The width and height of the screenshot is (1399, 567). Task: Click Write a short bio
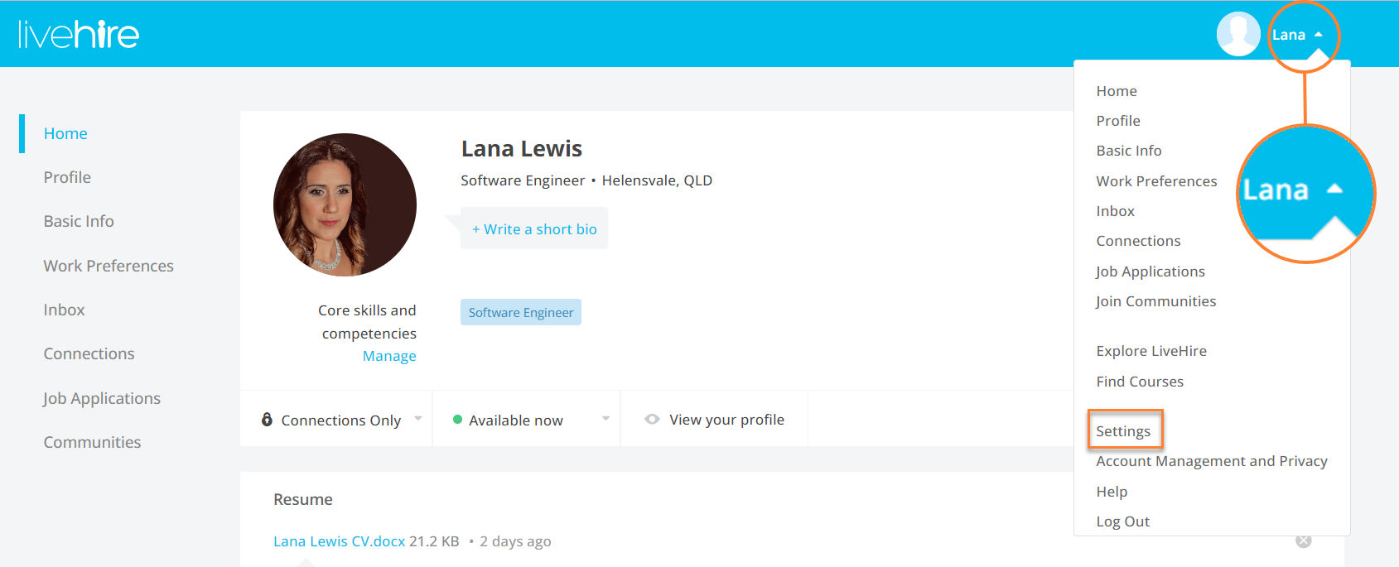pyautogui.click(x=534, y=229)
